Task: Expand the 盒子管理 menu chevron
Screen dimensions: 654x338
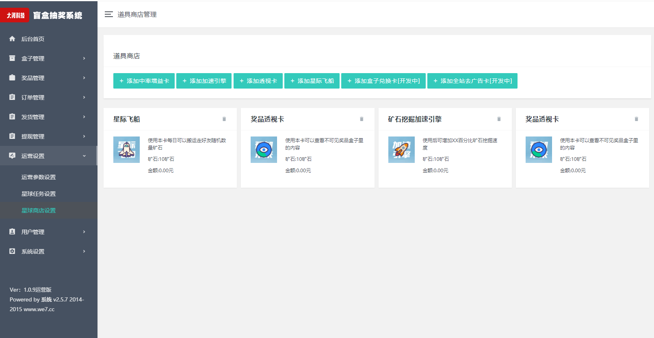Action: pyautogui.click(x=84, y=58)
